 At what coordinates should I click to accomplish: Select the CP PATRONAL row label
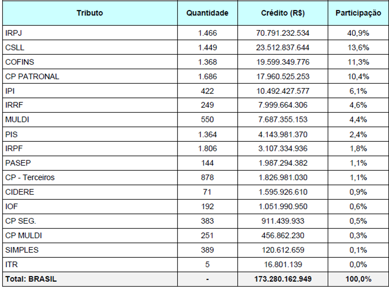[x=32, y=76]
